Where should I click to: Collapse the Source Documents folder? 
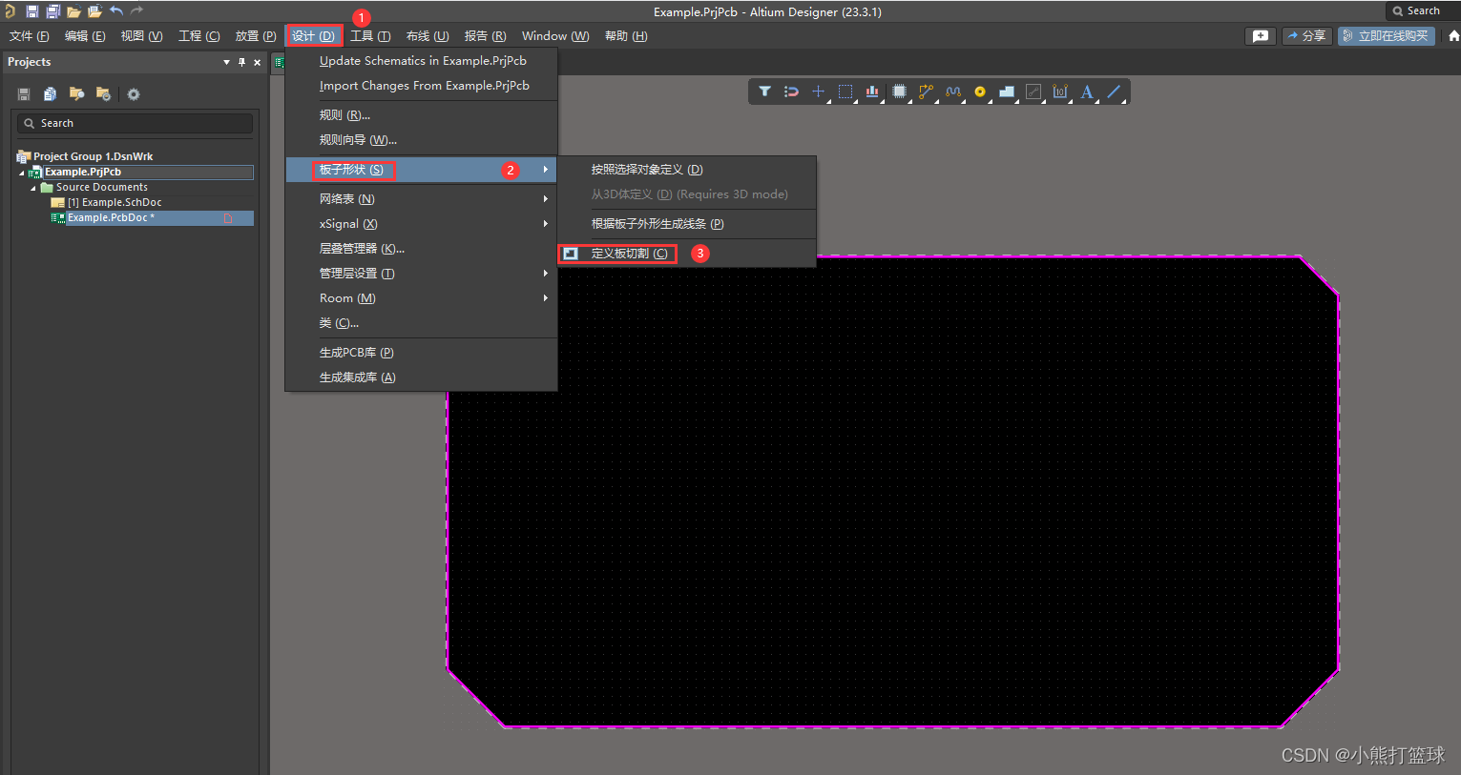pyautogui.click(x=31, y=187)
